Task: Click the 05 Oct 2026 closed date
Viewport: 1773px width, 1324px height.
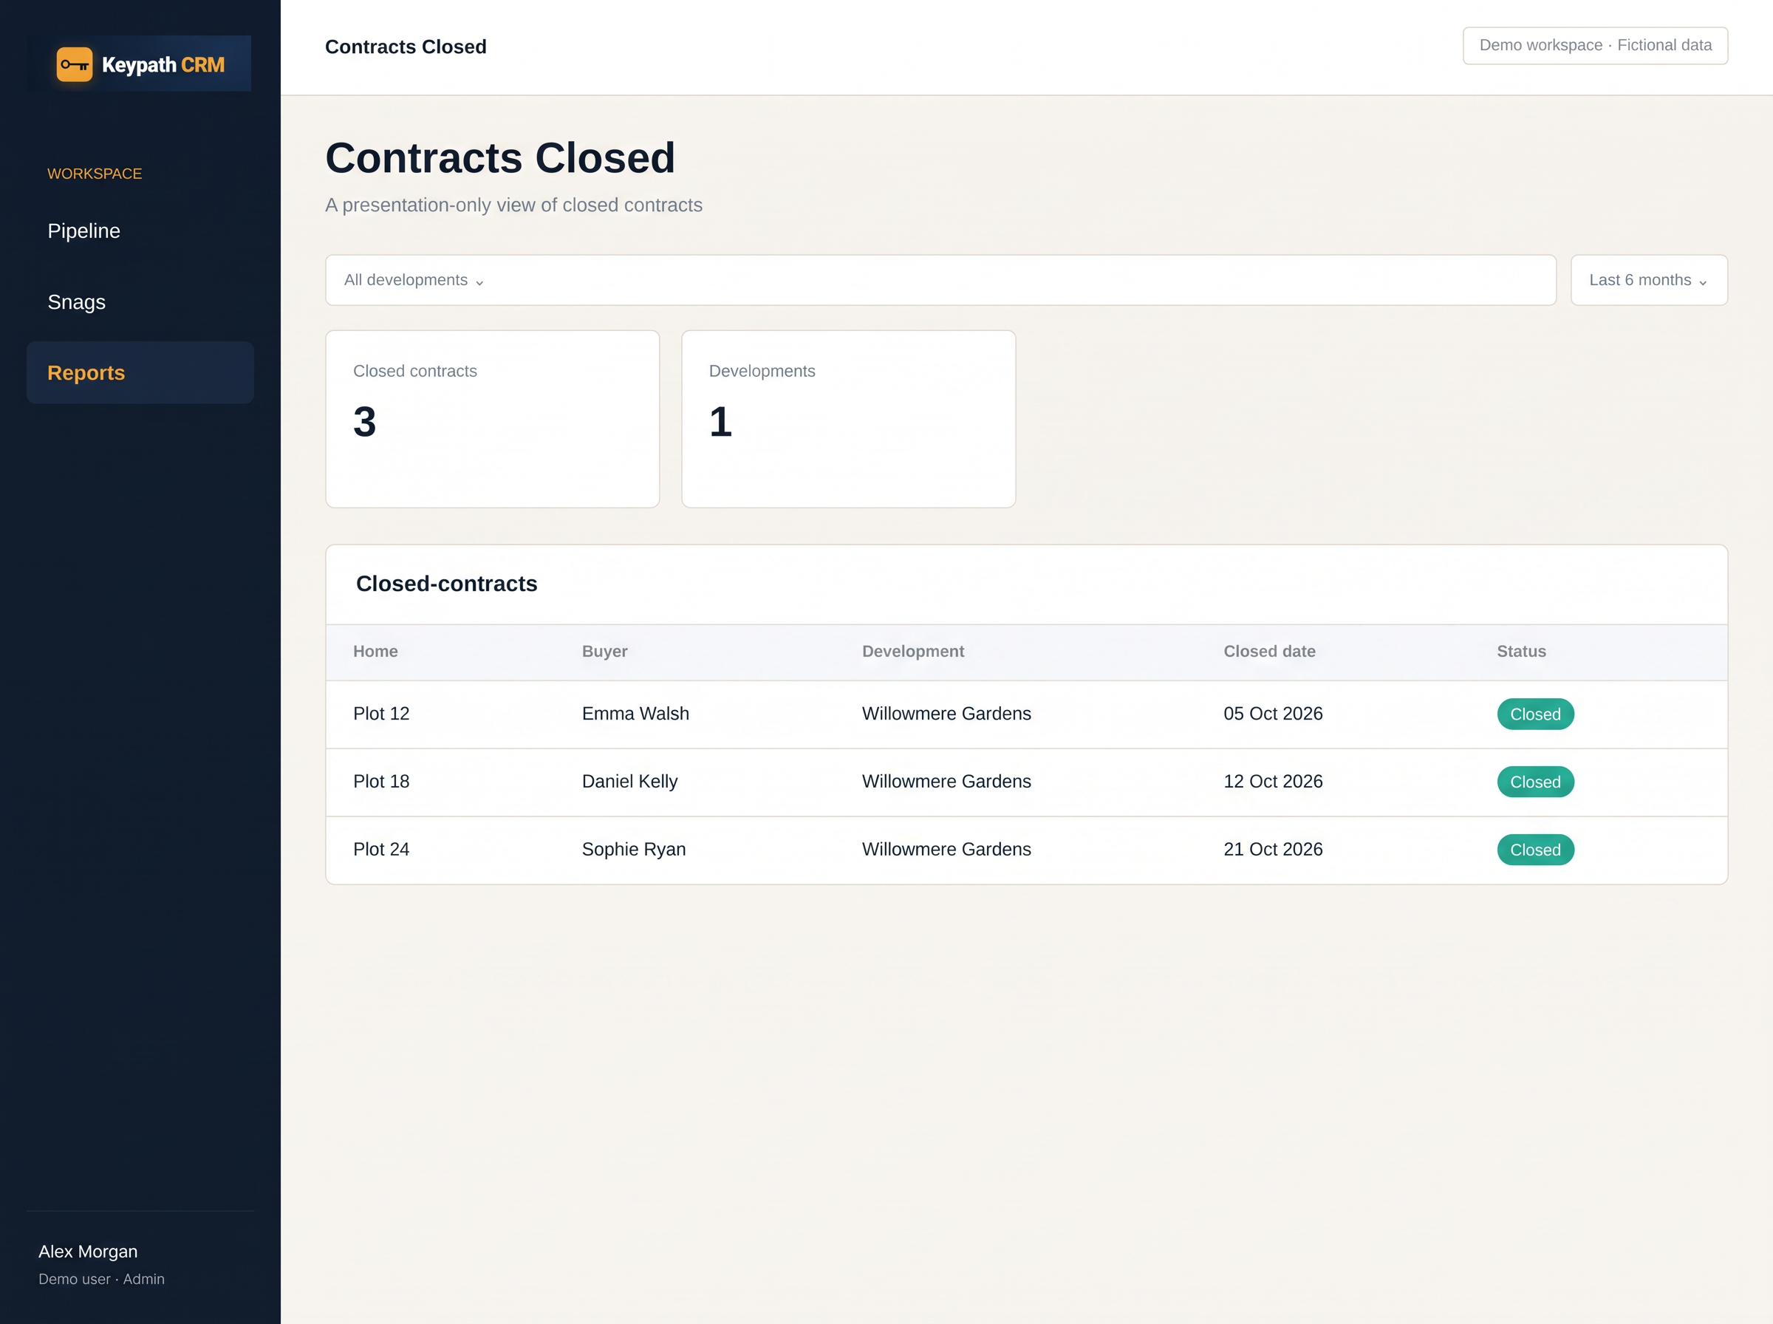Action: (1273, 714)
